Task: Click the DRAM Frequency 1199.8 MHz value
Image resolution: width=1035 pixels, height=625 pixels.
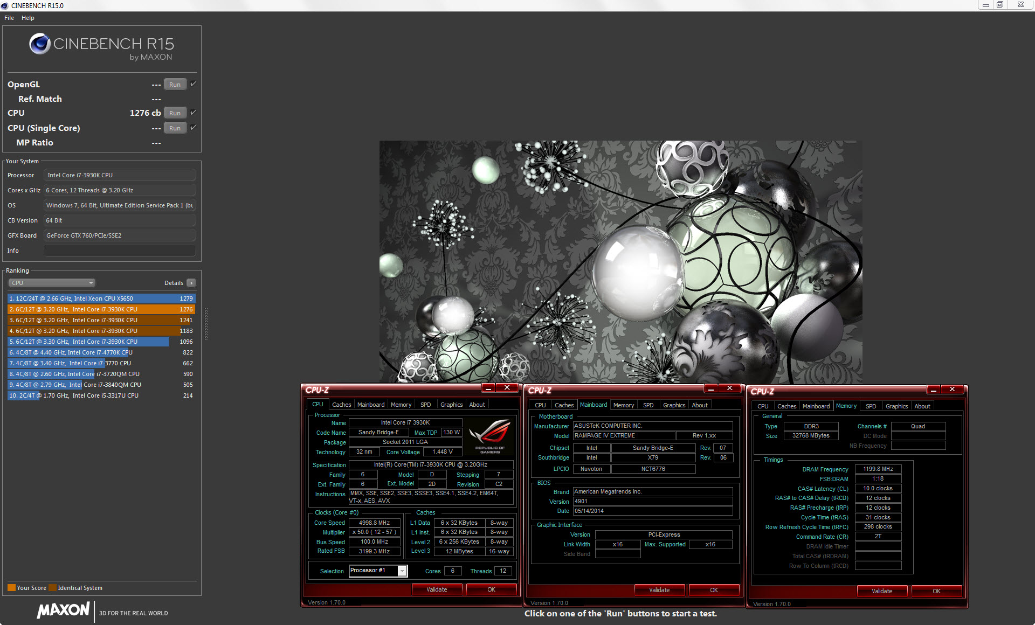Action: (x=878, y=469)
